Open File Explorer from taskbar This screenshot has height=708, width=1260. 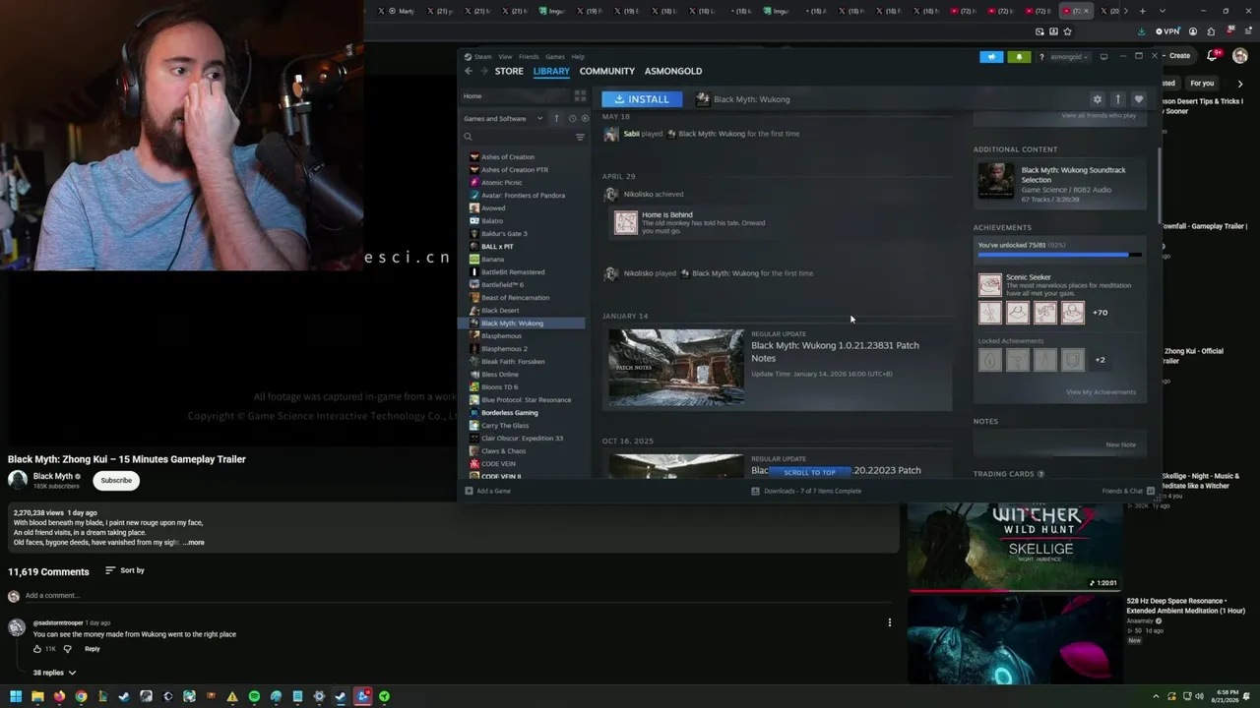tap(37, 697)
